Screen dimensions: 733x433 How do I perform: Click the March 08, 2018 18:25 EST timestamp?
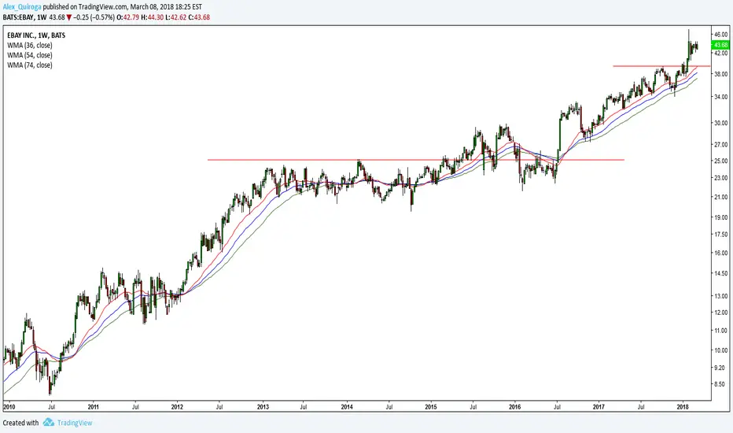(x=167, y=7)
